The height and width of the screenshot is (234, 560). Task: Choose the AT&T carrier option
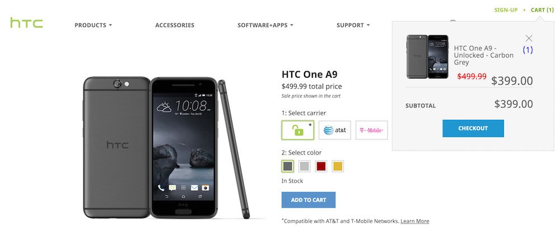tap(335, 130)
